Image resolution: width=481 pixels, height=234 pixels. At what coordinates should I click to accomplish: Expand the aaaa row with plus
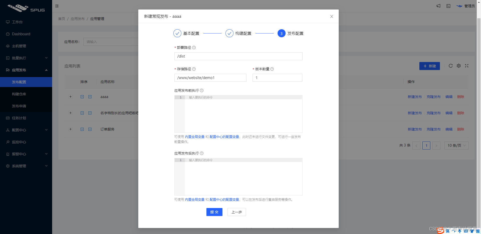click(x=70, y=97)
